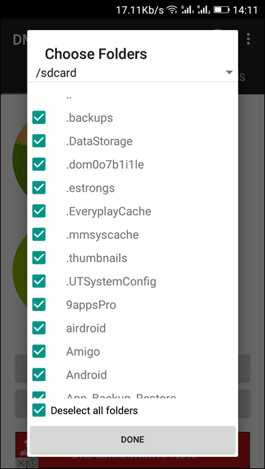Tap the battery indicator icon
The height and width of the screenshot is (469, 265).
(x=221, y=10)
